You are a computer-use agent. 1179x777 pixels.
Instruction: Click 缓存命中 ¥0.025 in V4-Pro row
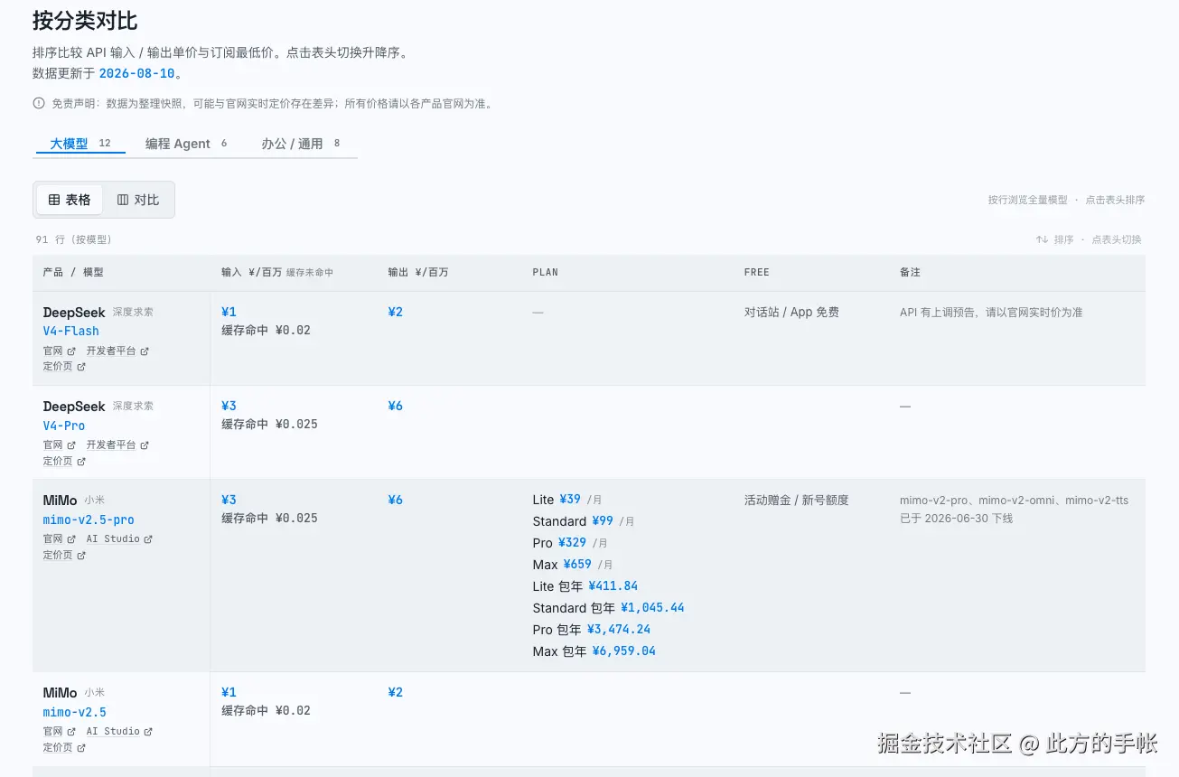(x=269, y=425)
